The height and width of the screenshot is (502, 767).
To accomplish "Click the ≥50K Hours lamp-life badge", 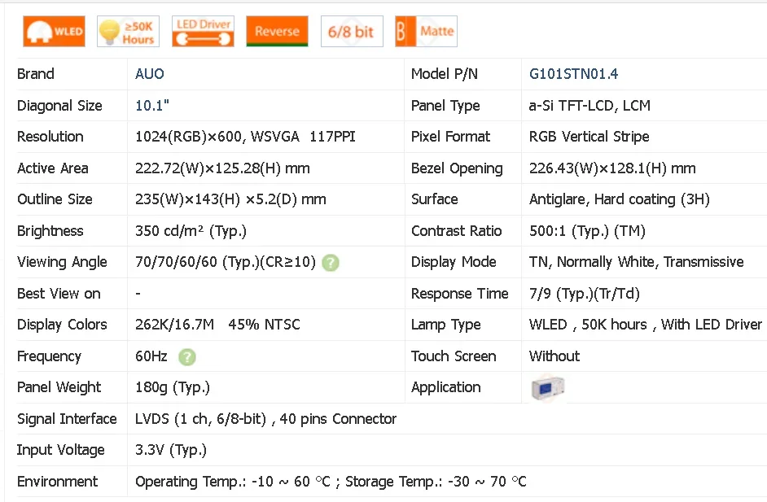I will (x=128, y=31).
